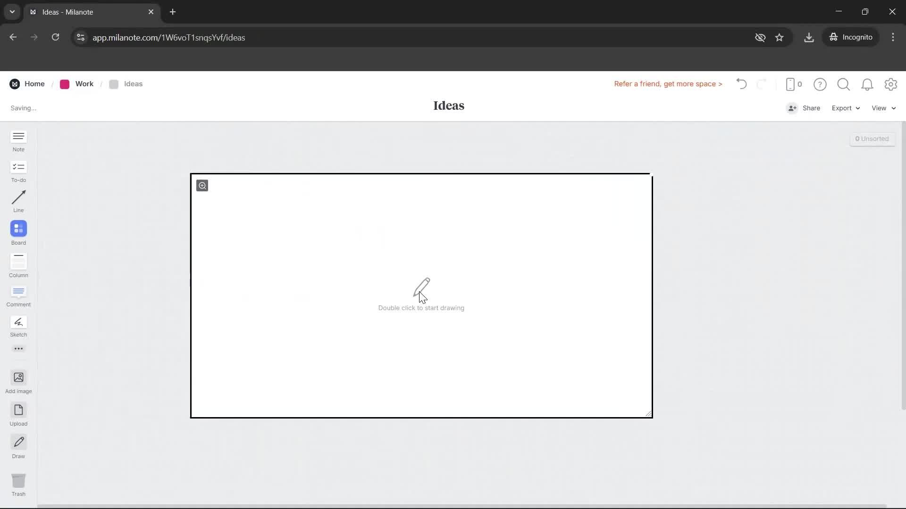This screenshot has width=906, height=509.
Task: Click the zoom icon on the sketch card
Action: coord(202,185)
